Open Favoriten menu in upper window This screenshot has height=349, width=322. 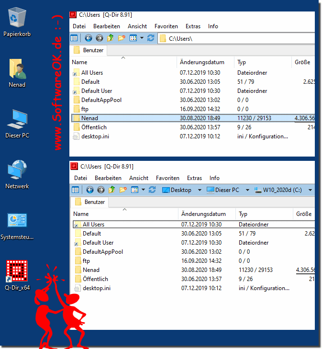(x=166, y=26)
